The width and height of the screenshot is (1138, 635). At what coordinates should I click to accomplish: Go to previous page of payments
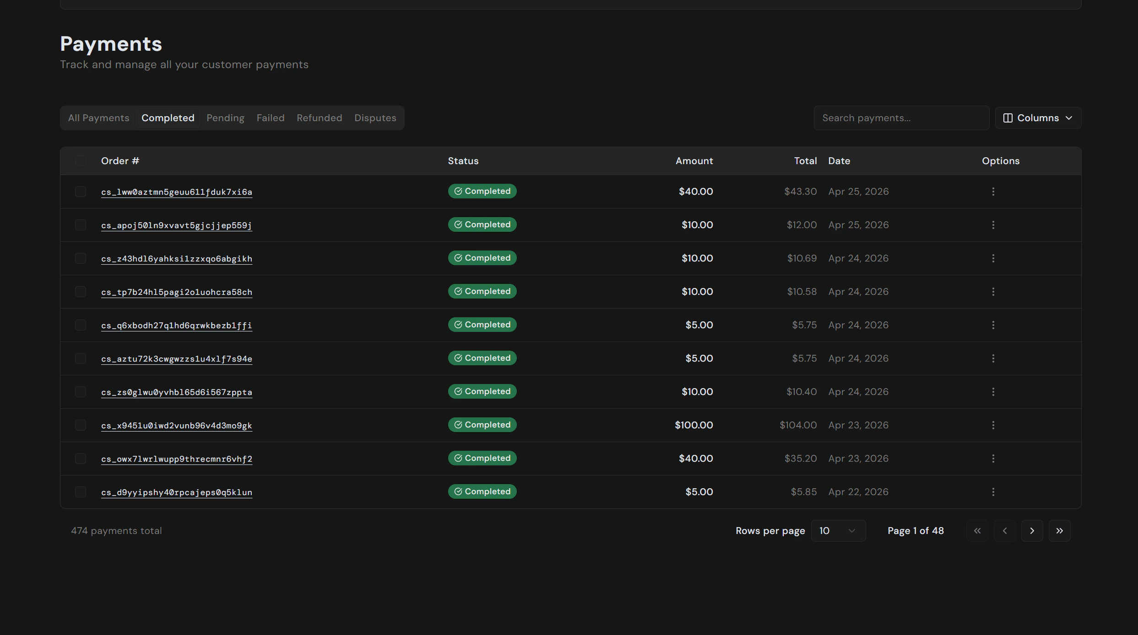click(1005, 531)
